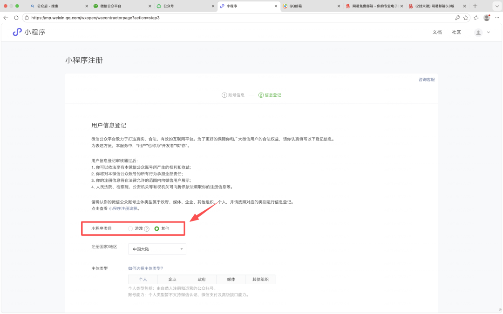Switch to the 微信公众平台 tab
Image resolution: width=503 pixels, height=314 pixels.
coord(122,6)
